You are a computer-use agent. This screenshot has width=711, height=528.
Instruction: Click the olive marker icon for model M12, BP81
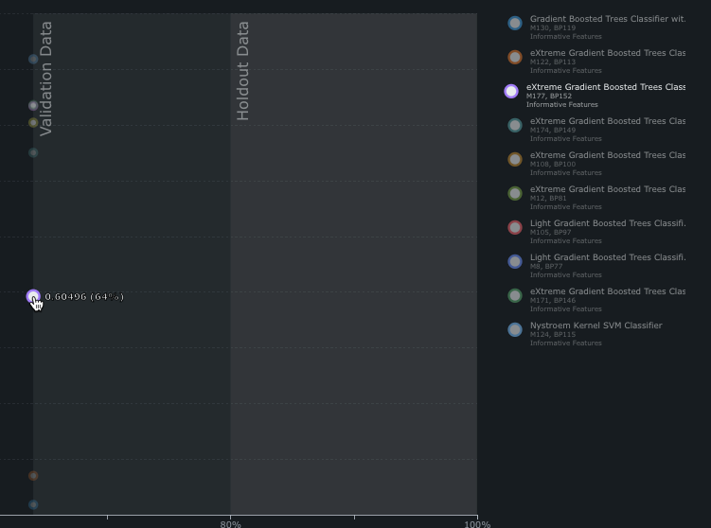coord(514,194)
